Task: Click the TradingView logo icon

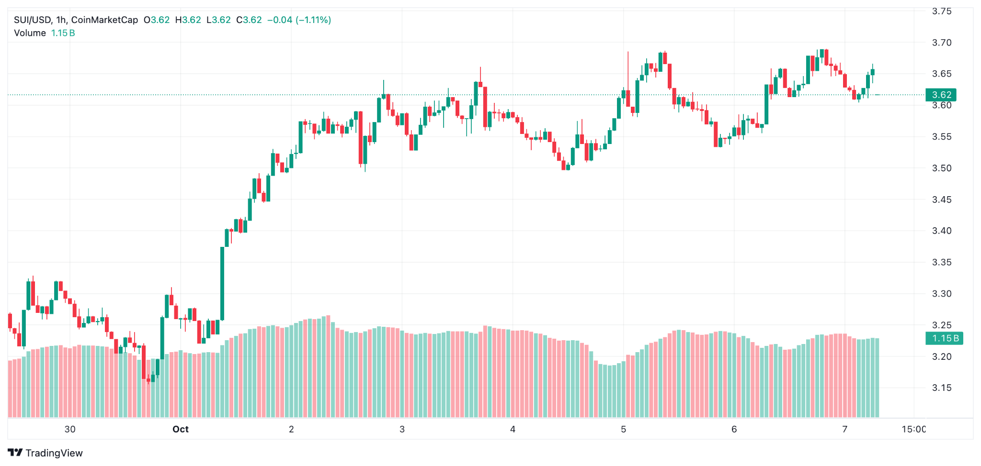Action: (15, 453)
